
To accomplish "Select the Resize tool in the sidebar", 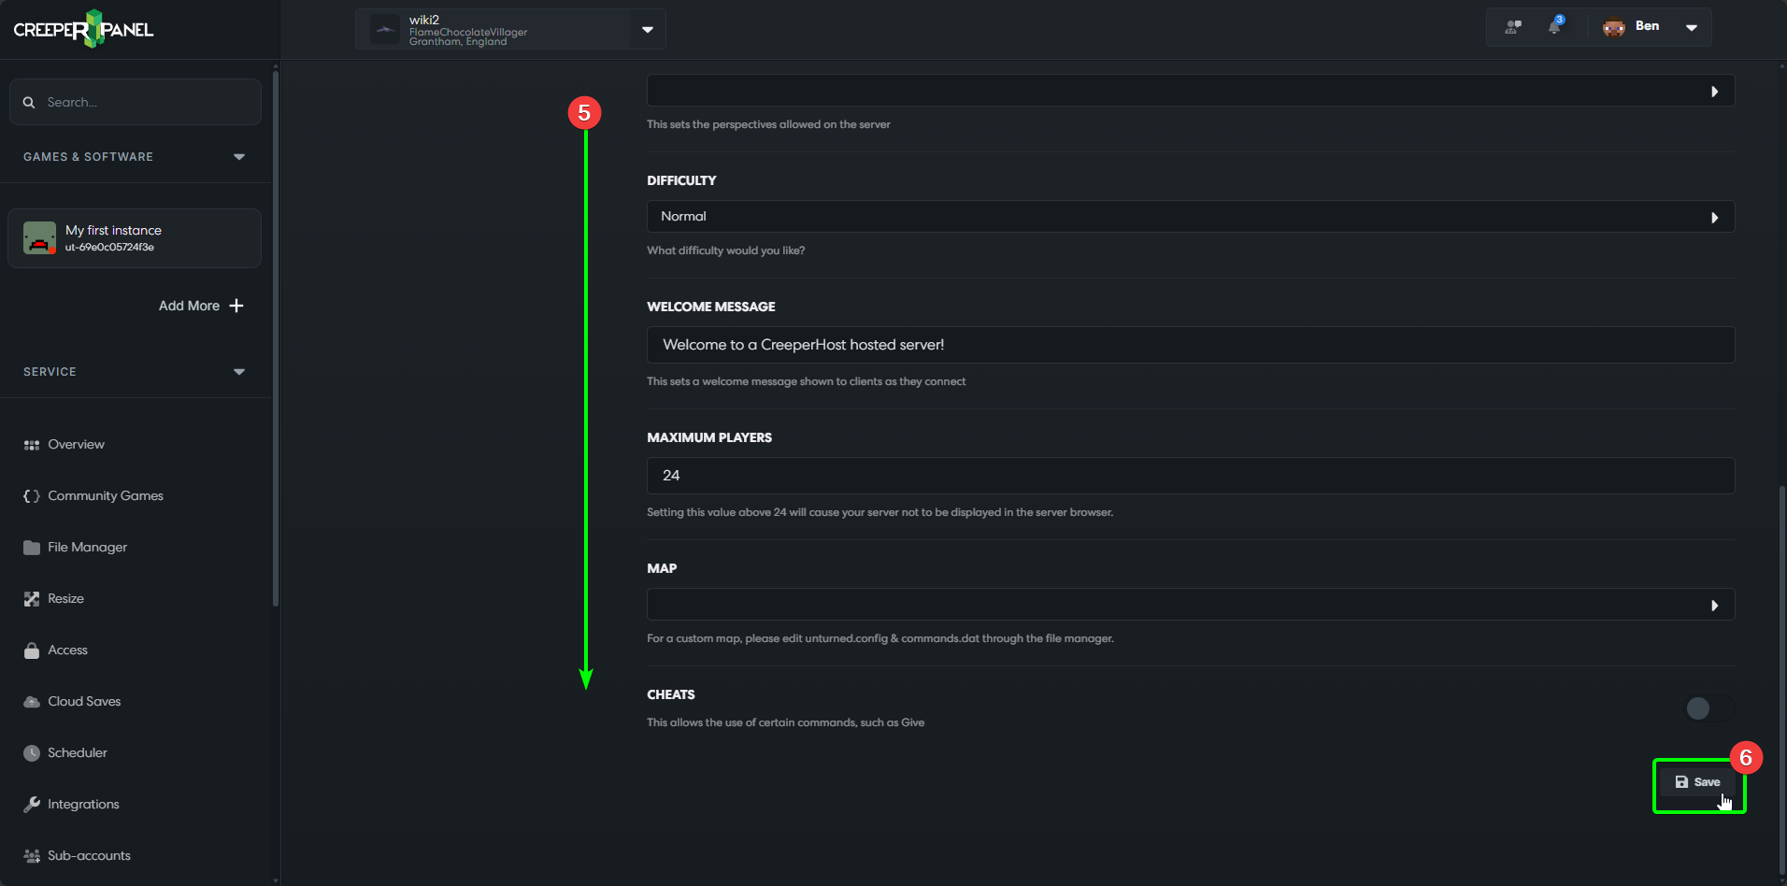I will click(x=65, y=598).
